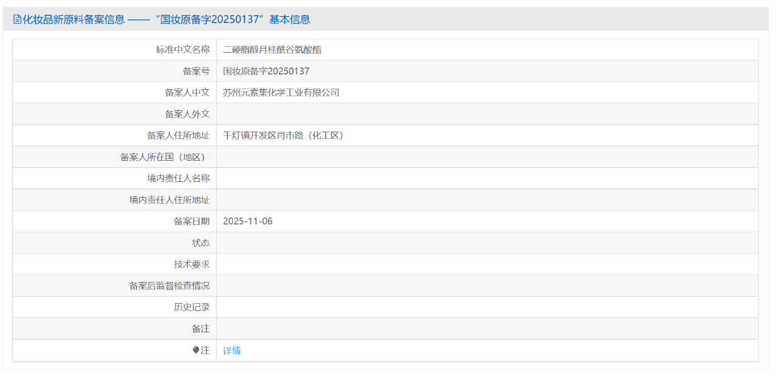Screen dimensions: 778x376
Task: Select the address 千灯镇开发区肖市路（化工区）
Action: tap(283, 135)
